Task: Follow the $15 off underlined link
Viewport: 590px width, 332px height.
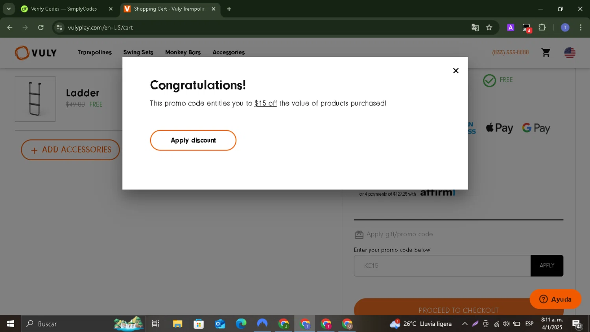Action: point(265,103)
